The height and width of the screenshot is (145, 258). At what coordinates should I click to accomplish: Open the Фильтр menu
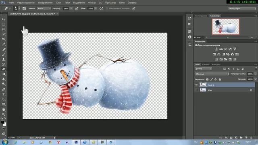(x=92, y=3)
